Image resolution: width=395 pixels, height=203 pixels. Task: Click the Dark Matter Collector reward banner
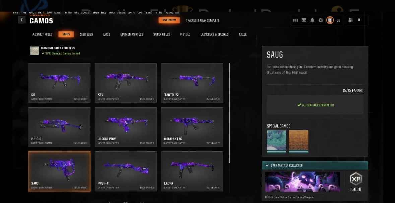pos(303,182)
